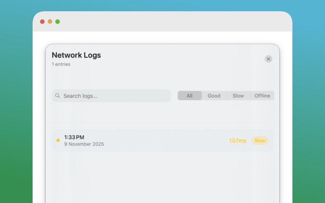
Task: Switch filters back to the All tab
Action: pos(190,96)
